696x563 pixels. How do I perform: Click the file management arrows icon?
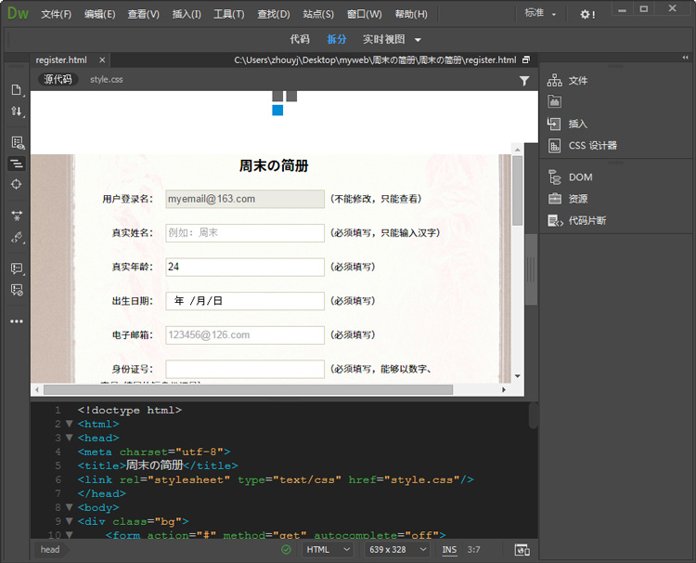click(17, 111)
